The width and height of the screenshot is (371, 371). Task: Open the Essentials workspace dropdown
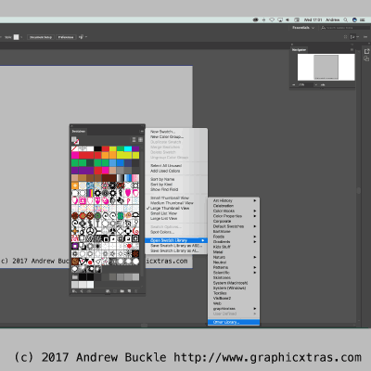[x=303, y=28]
